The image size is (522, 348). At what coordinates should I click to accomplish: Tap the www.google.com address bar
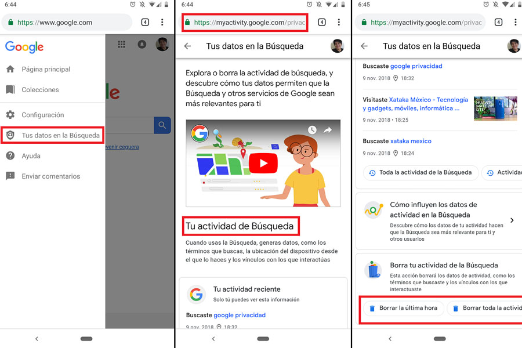pyautogui.click(x=67, y=22)
